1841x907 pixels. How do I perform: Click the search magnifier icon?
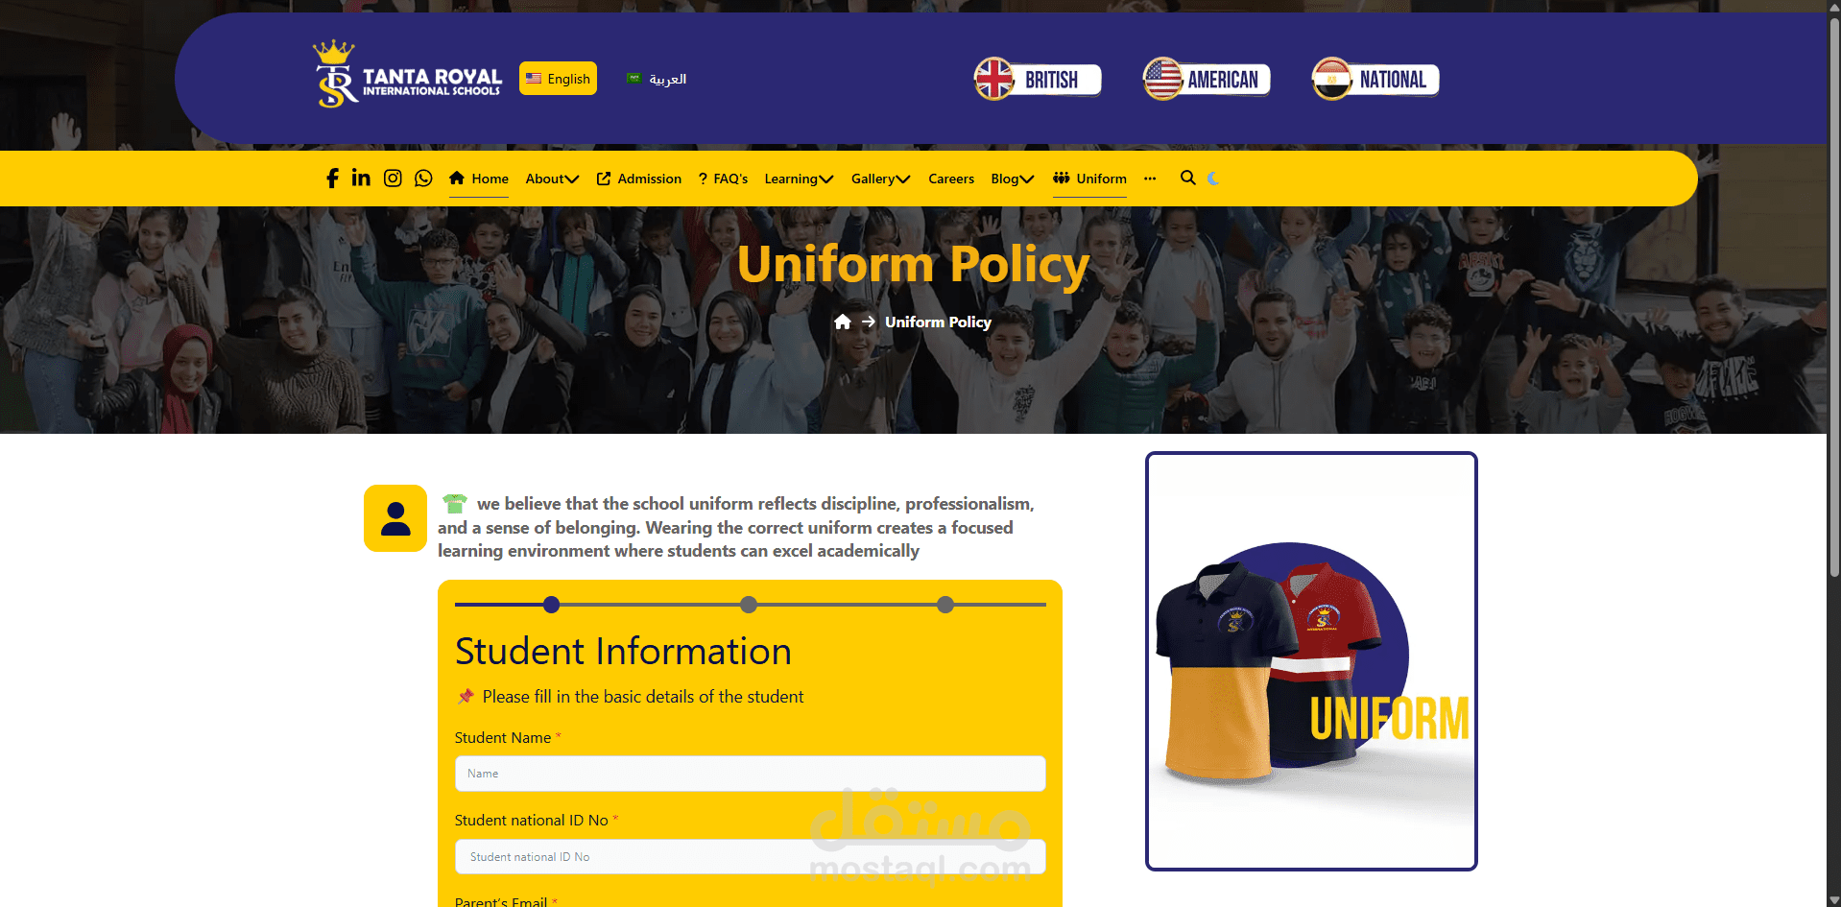[x=1188, y=178]
